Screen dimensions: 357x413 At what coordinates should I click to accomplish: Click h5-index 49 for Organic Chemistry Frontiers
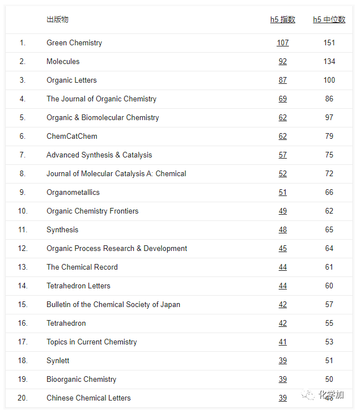(282, 211)
